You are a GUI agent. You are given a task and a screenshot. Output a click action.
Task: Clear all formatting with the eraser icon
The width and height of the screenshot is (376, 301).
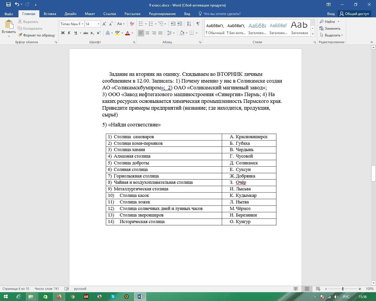pos(132,24)
